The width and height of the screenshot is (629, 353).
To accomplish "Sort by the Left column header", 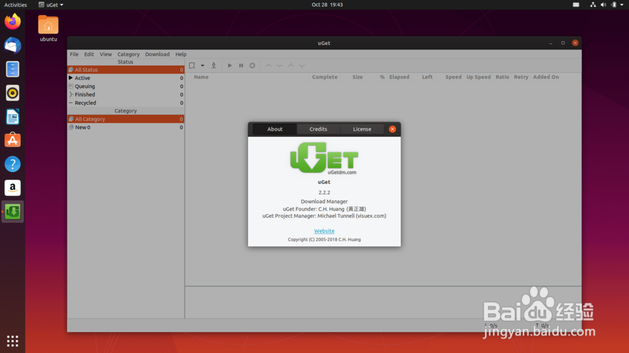I will [427, 77].
